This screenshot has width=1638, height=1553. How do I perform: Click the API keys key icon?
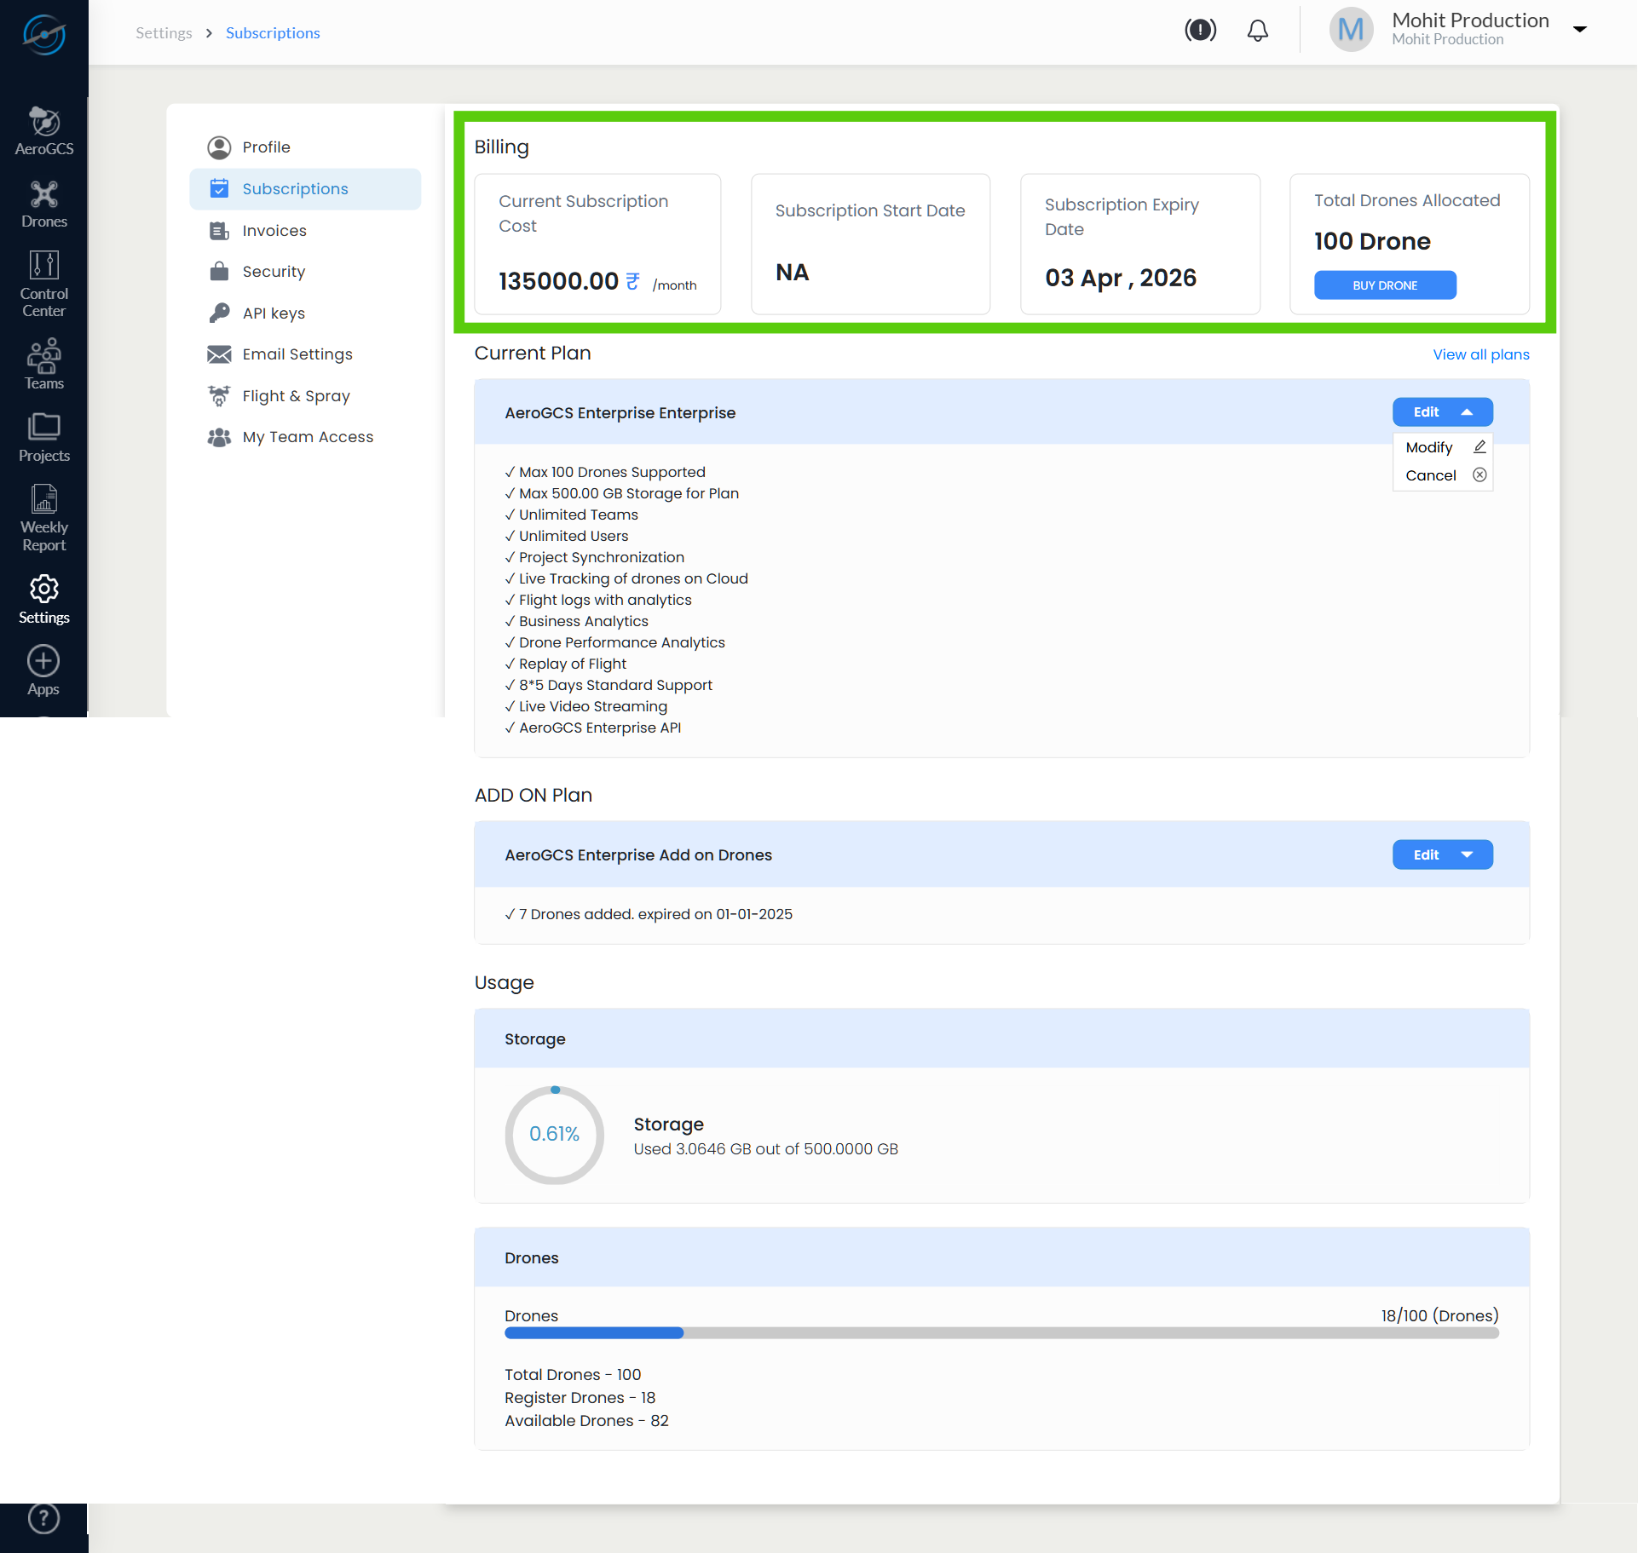point(219,313)
